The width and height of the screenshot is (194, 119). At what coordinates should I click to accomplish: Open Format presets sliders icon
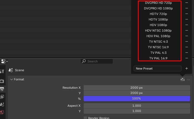pyautogui.click(x=183, y=79)
